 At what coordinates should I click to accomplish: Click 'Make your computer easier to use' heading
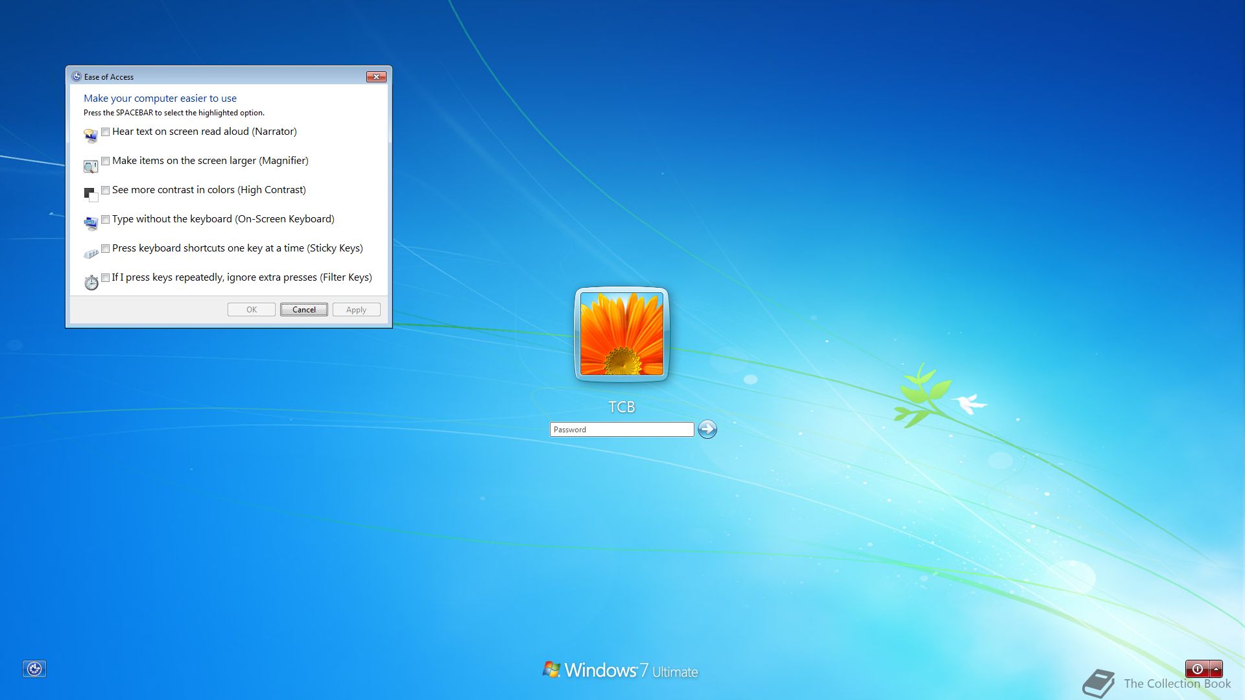pyautogui.click(x=160, y=99)
